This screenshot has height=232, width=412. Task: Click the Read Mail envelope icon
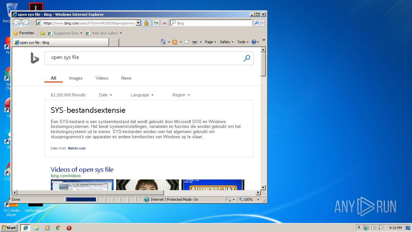click(187, 42)
